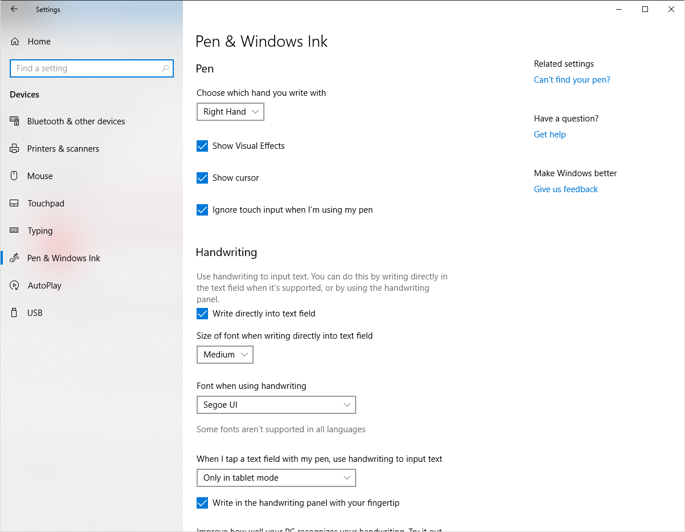Click the Typing keyboard icon
685x532 pixels.
[x=15, y=230]
